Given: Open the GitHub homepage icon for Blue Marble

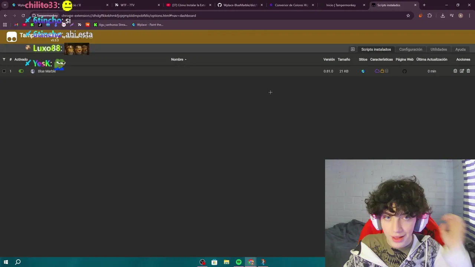Looking at the screenshot, I should tap(404, 71).
